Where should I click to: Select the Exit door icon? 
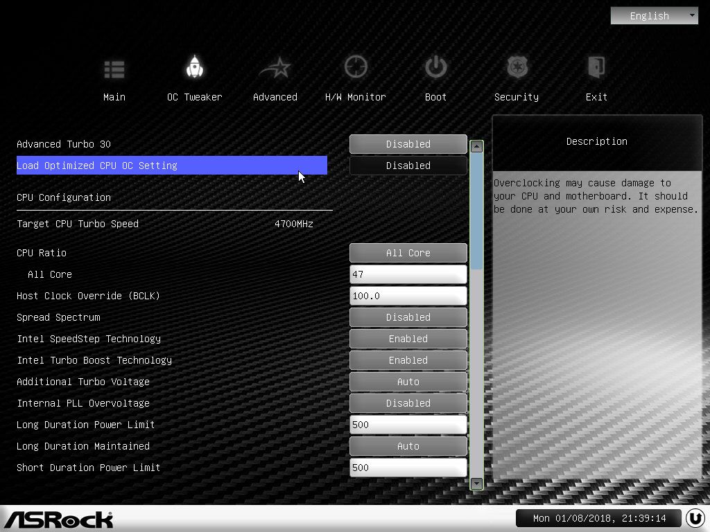pos(596,67)
